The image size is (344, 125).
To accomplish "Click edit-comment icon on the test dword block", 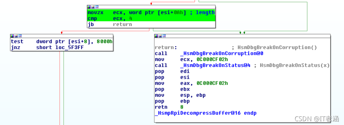I will [16, 36].
